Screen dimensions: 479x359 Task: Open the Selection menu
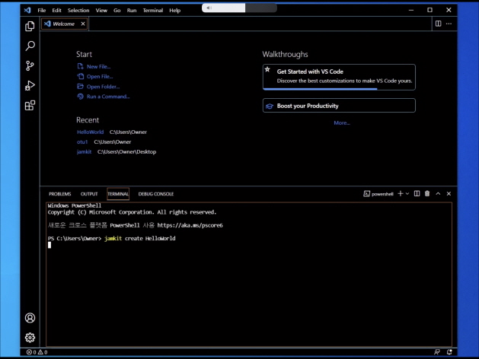(78, 10)
